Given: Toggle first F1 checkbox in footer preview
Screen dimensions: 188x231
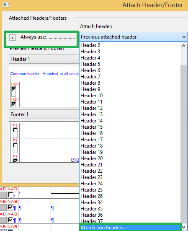Looking at the screenshot, I should point(15,130).
